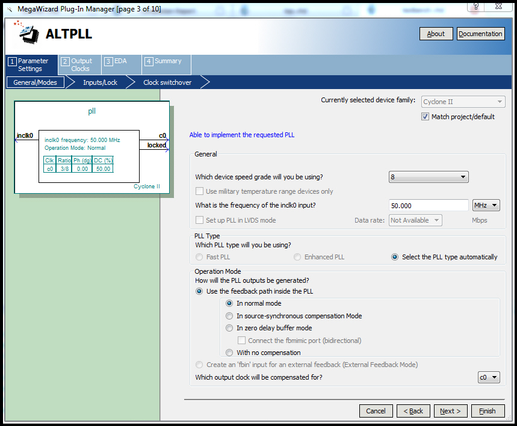Screen dimensions: 517x426
Task: Check Connect the fbmimic port option
Action: [x=242, y=341]
